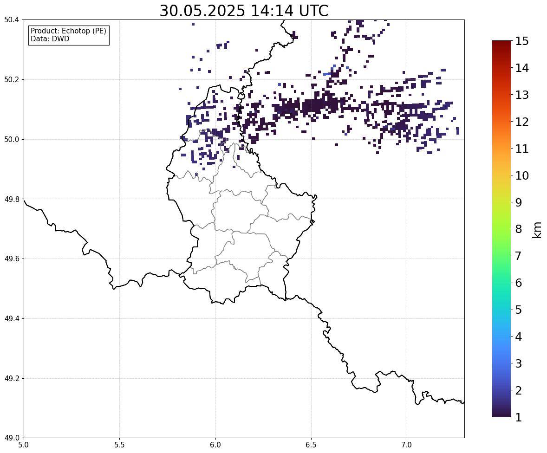This screenshot has height=453, width=547.
Task: Click the 6.0 longitude axis label
Action: pos(215,445)
